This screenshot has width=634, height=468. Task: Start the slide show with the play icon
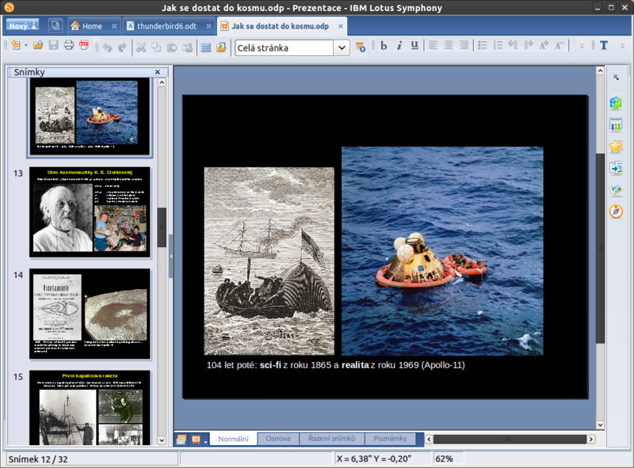(361, 48)
